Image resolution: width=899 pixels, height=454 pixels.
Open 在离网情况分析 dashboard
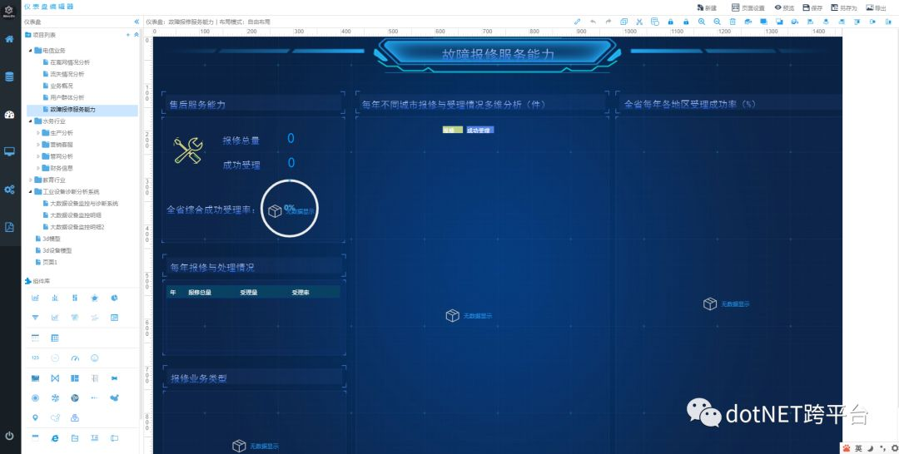click(x=70, y=62)
